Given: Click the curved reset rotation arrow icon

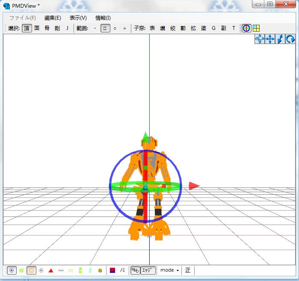Looking at the screenshot, I should (290, 39).
